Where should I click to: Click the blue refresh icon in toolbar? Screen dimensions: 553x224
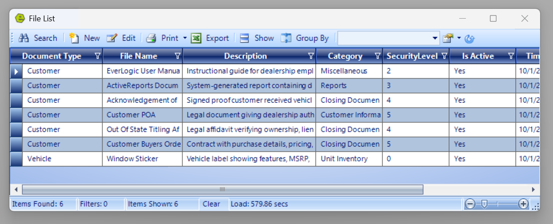pyautogui.click(x=469, y=39)
